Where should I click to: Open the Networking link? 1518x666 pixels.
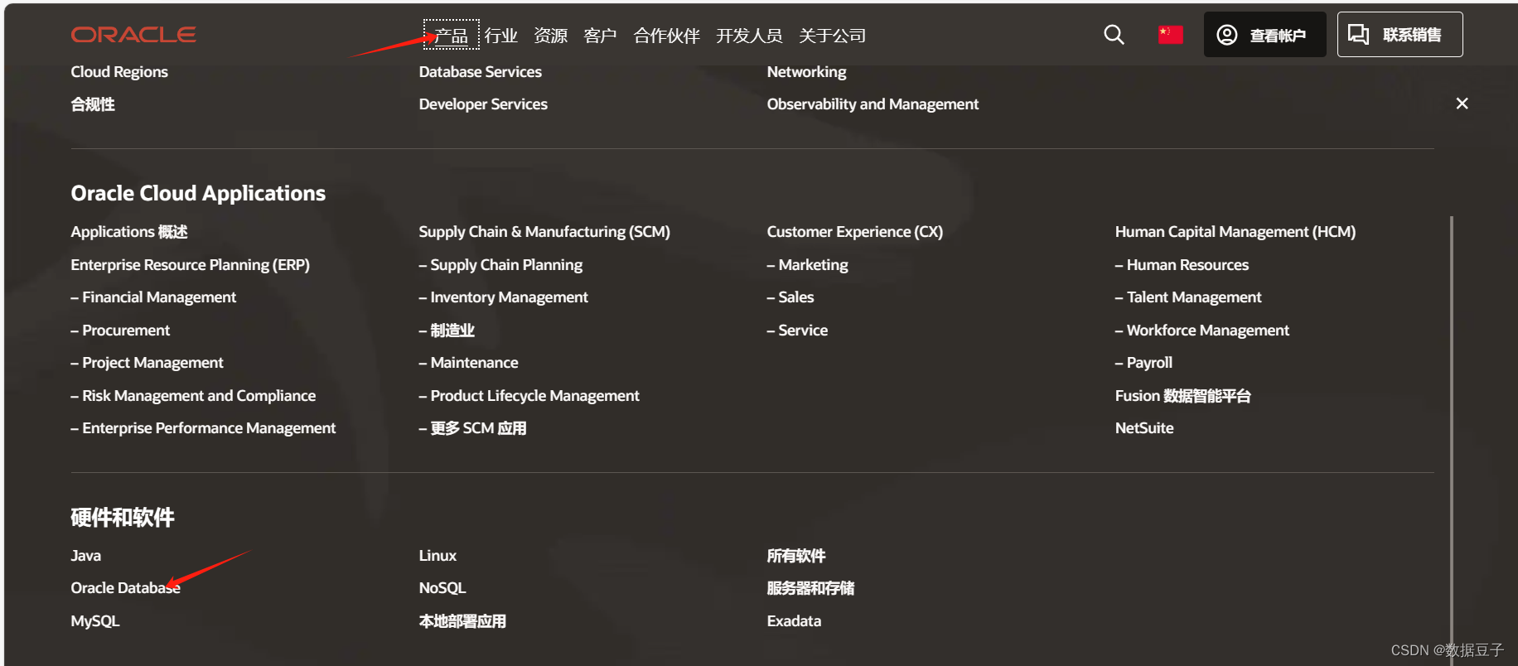(x=807, y=72)
